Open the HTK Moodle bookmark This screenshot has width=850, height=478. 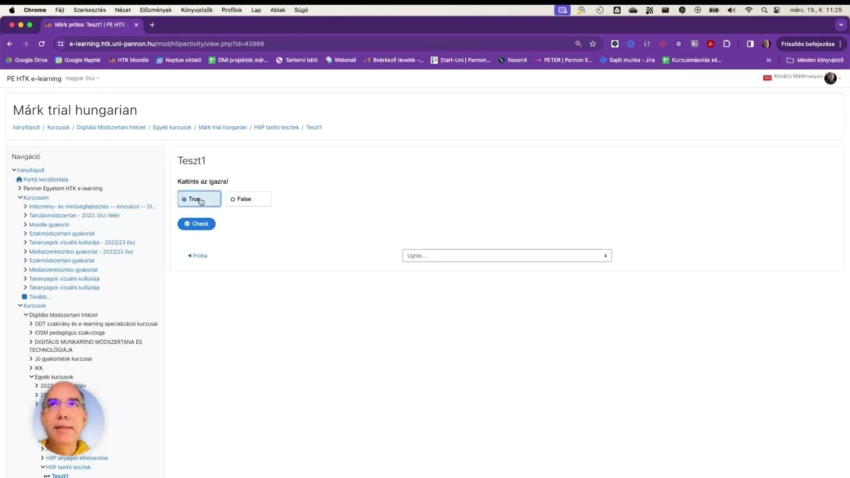(128, 60)
